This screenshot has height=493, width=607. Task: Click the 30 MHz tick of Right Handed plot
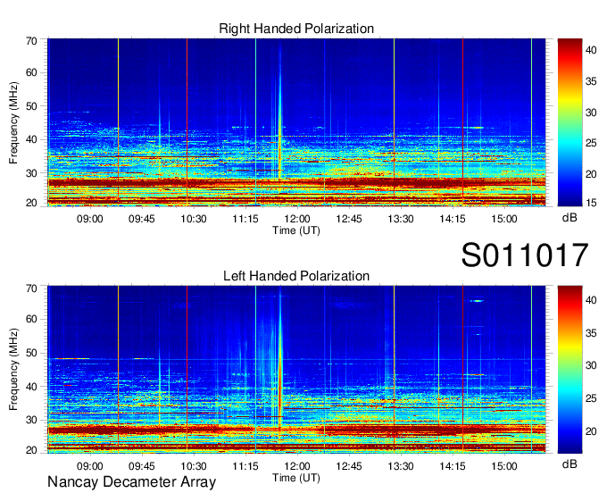coord(31,173)
